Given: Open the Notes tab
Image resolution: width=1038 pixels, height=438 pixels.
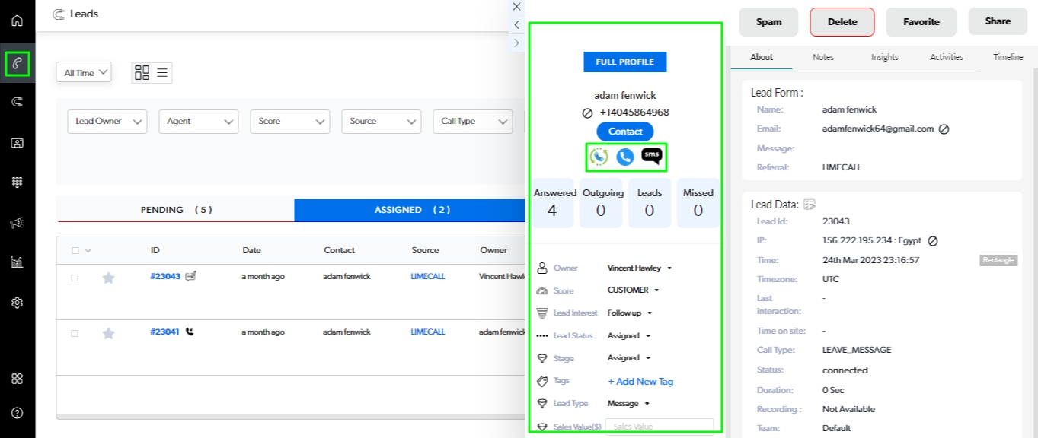Looking at the screenshot, I should tap(822, 57).
